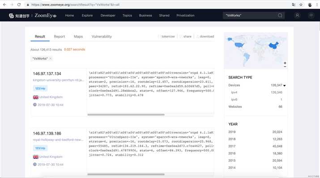Select the Result tab
The height and width of the screenshot is (178, 320).
[40, 37]
